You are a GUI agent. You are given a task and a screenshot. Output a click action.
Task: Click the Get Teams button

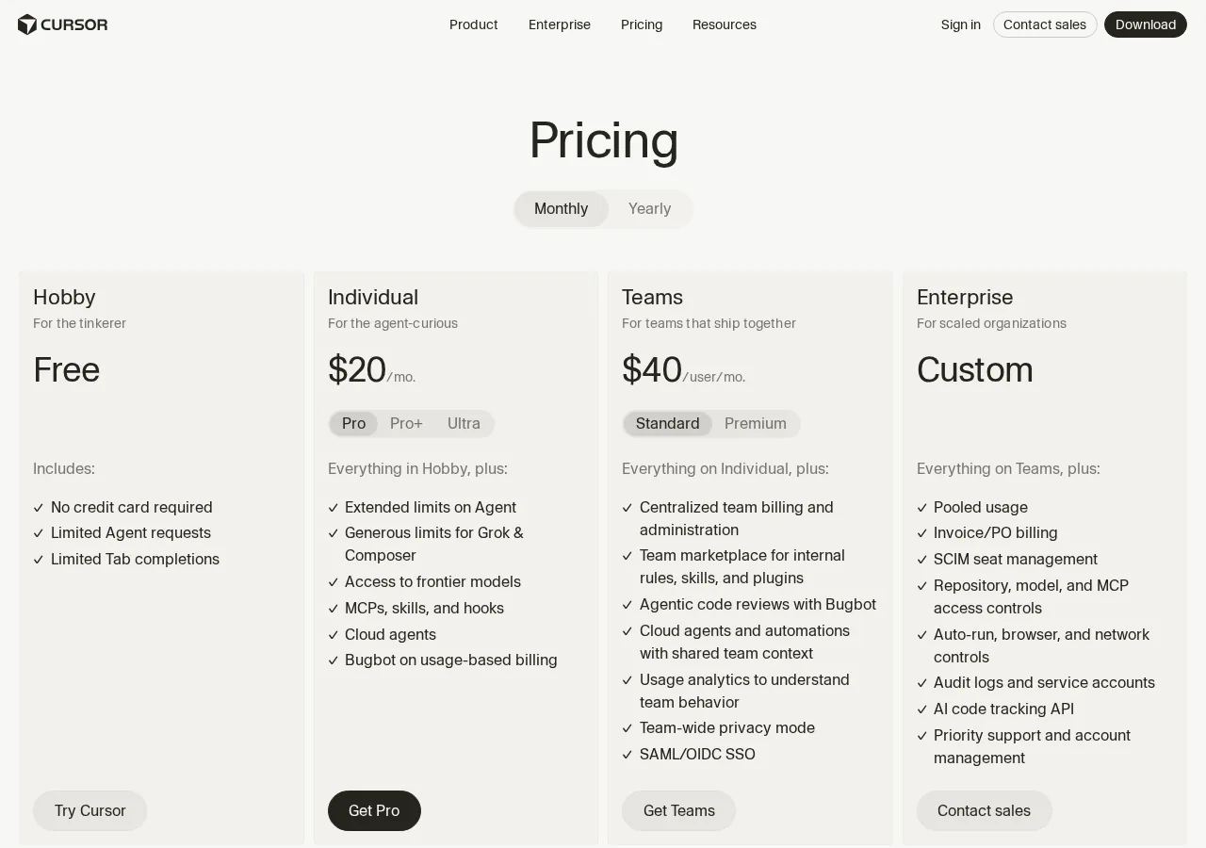[x=679, y=811]
